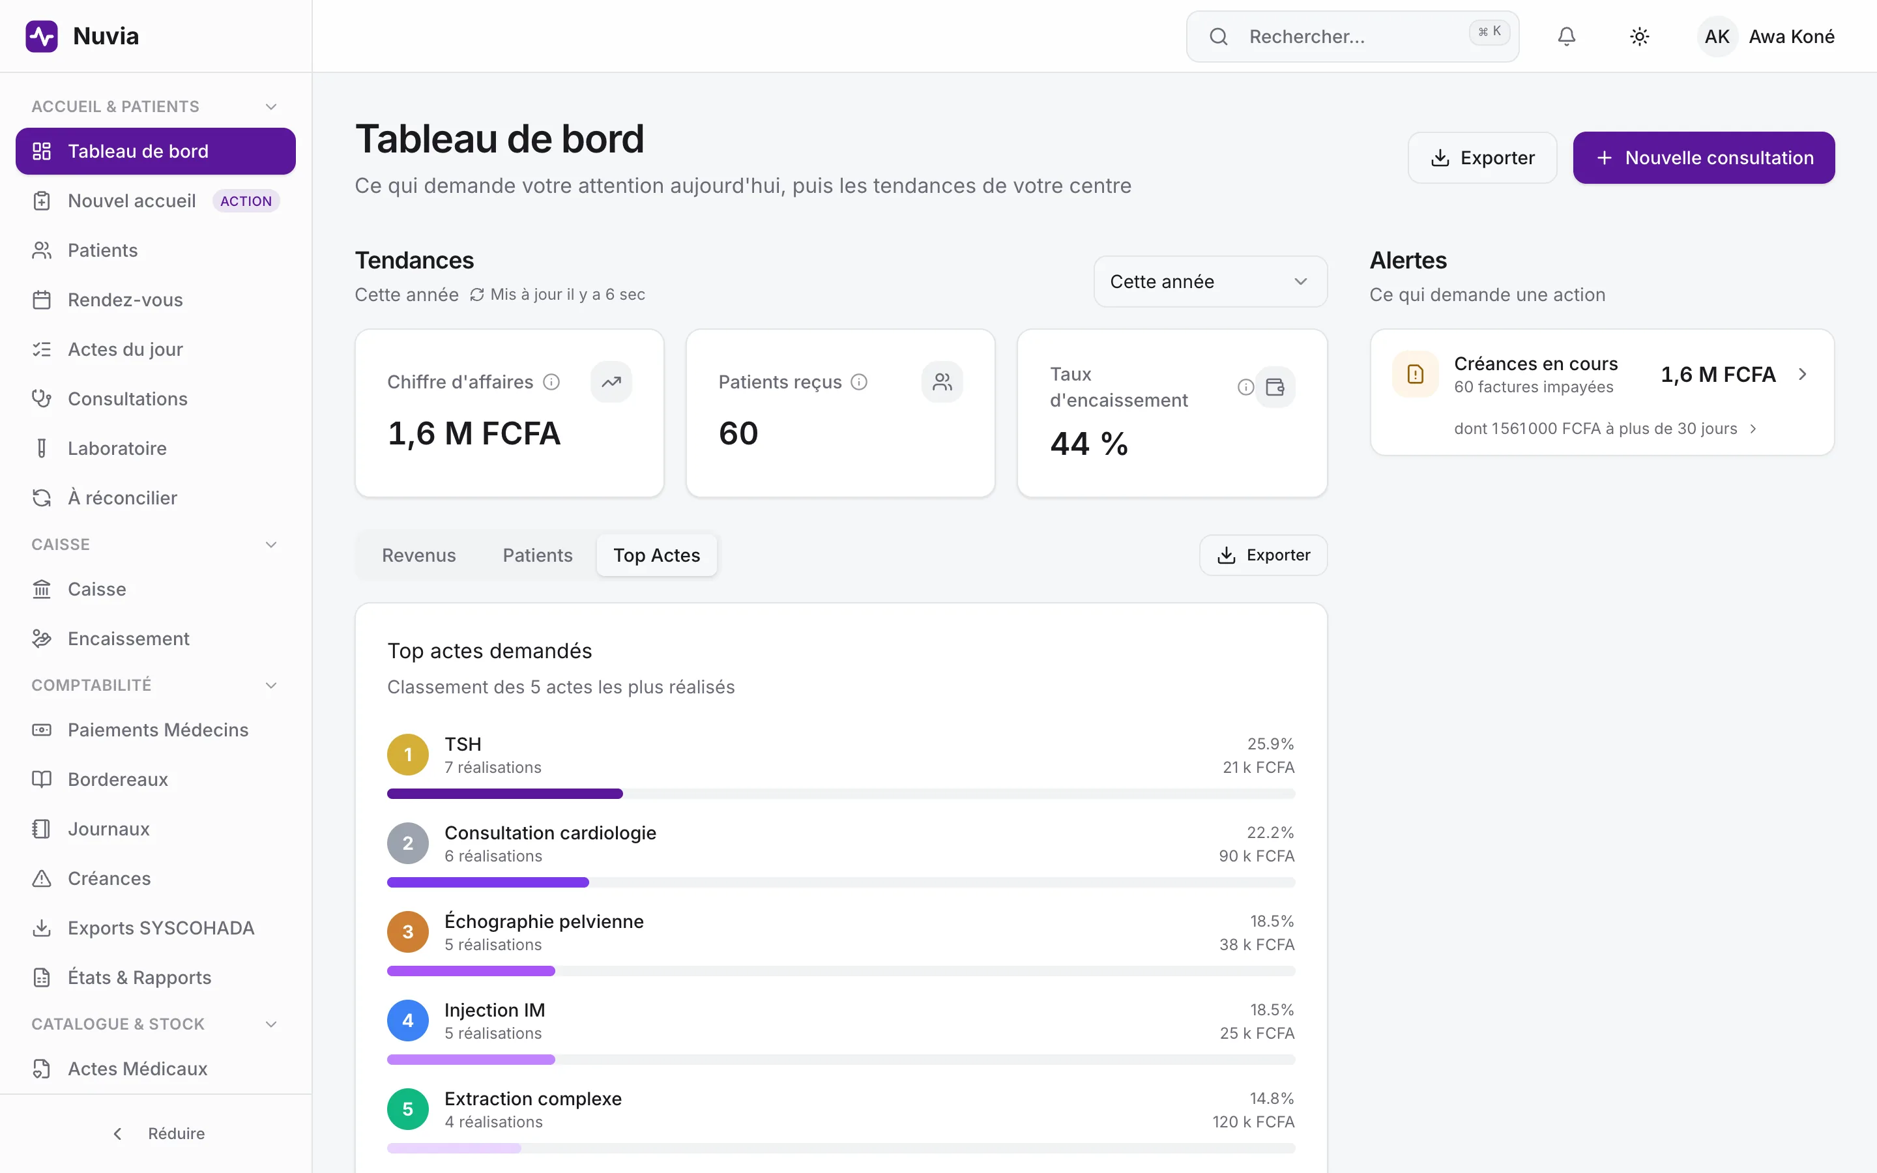Click the Actes du jour checklist icon
1877x1173 pixels.
coord(42,349)
